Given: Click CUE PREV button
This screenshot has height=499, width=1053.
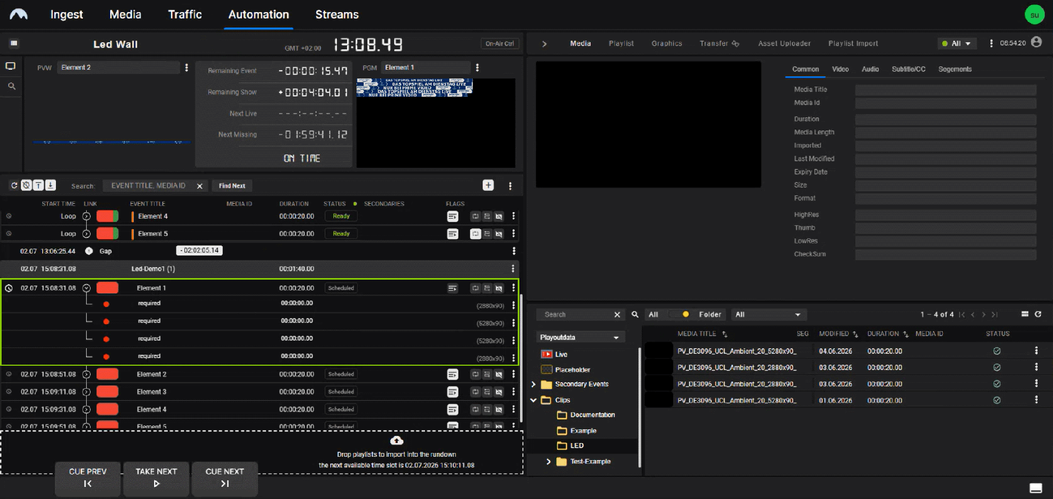Looking at the screenshot, I should [x=88, y=478].
